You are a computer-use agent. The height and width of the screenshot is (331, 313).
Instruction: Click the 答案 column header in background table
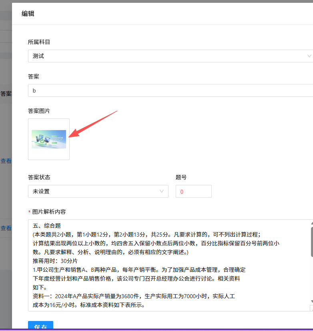6,94
